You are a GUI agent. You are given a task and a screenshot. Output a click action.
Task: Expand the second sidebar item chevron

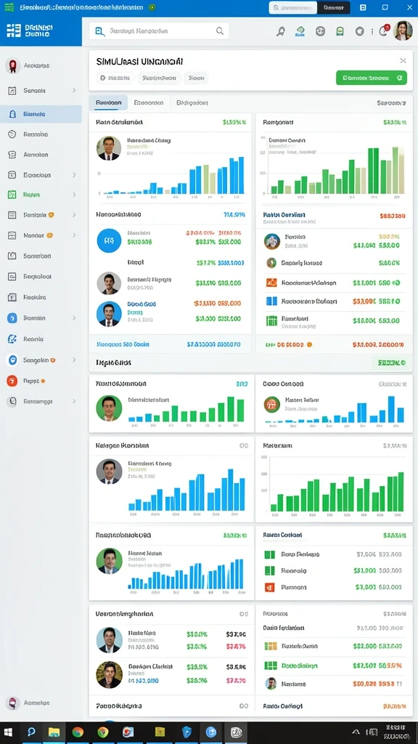[x=74, y=90]
